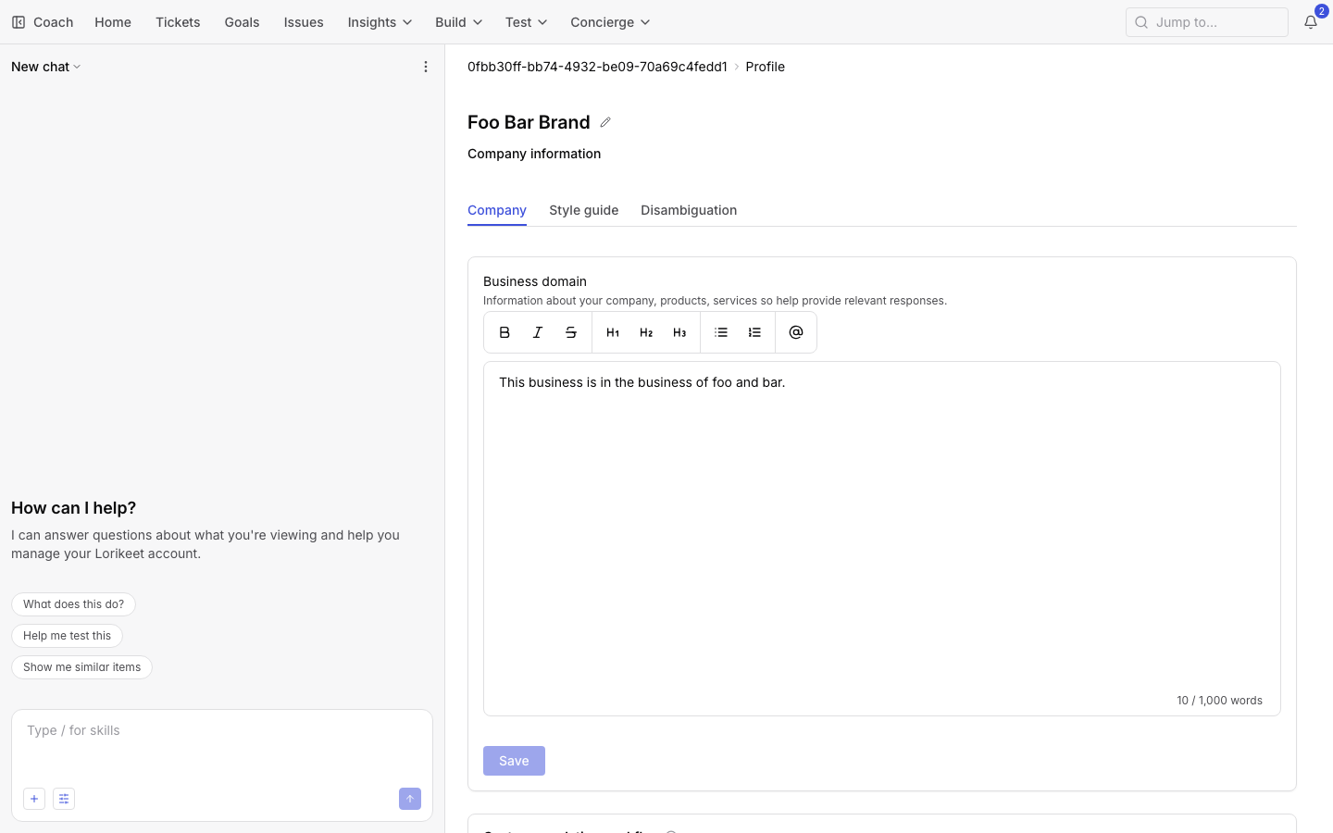Expand the Concierge menu
The image size is (1333, 833).
pyautogui.click(x=610, y=22)
